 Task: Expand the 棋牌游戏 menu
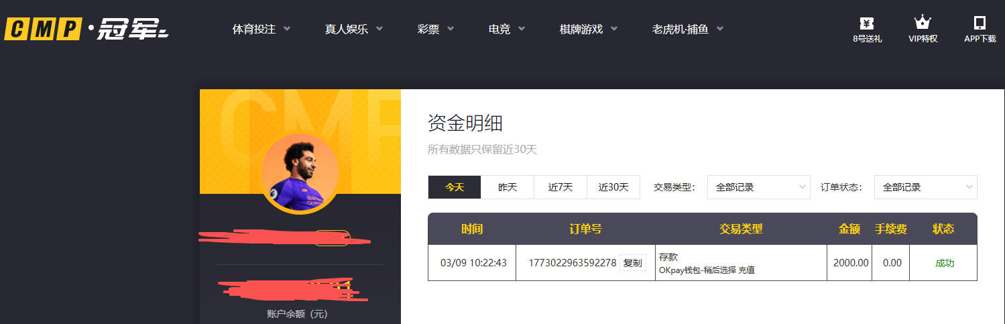coord(588,30)
